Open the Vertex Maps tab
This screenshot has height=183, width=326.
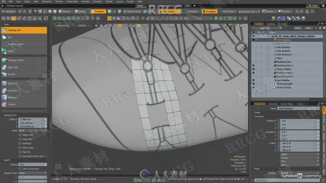coord(287,104)
